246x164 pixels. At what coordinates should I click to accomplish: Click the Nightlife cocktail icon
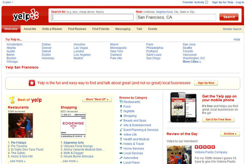121,111
